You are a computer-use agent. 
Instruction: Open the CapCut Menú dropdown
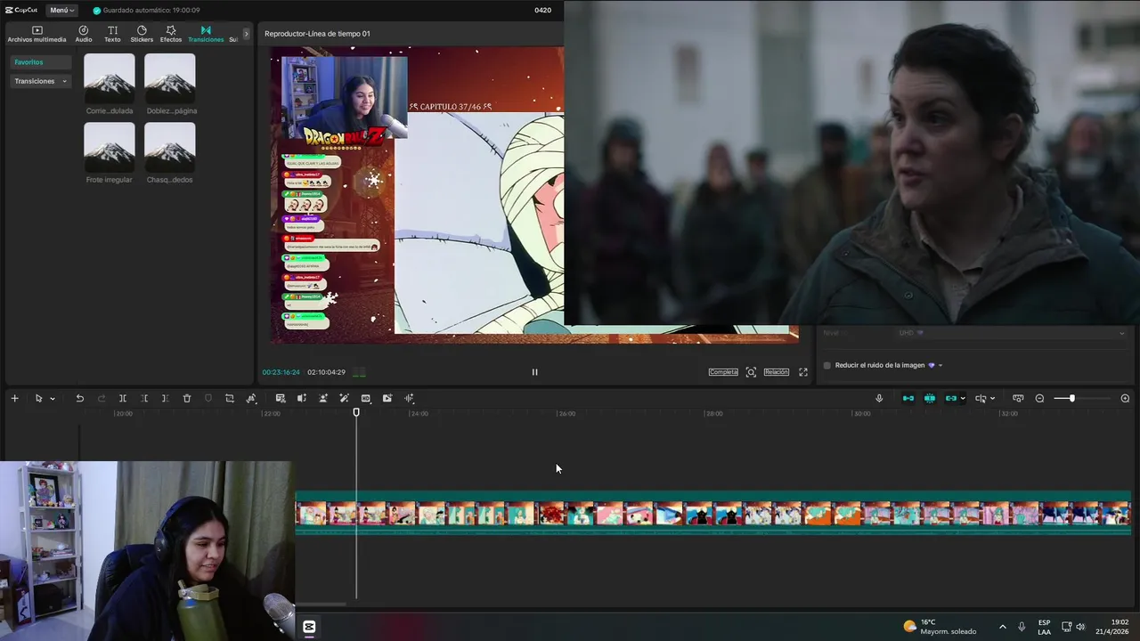(x=61, y=10)
